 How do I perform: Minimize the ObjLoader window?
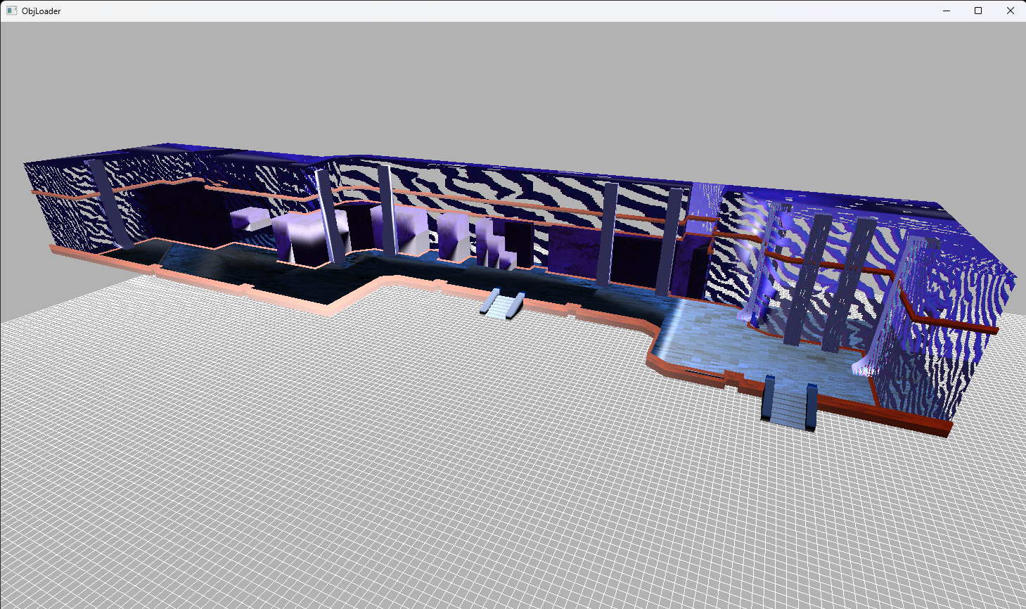point(946,11)
